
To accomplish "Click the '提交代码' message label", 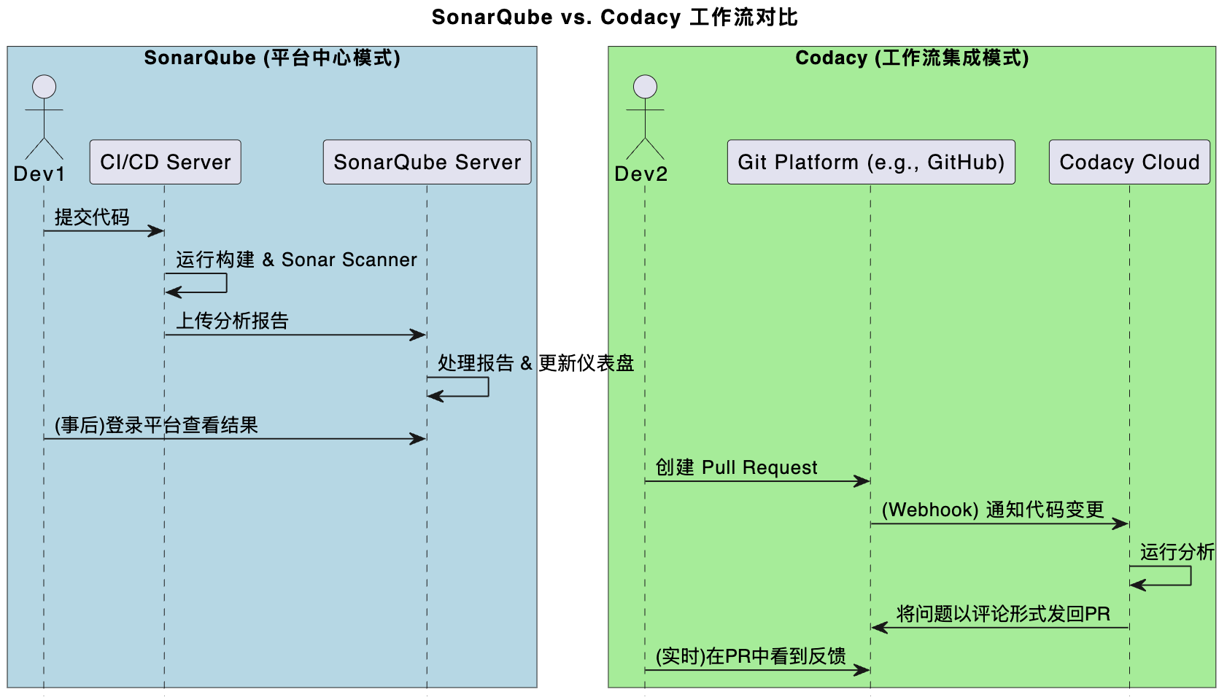I will click(92, 217).
